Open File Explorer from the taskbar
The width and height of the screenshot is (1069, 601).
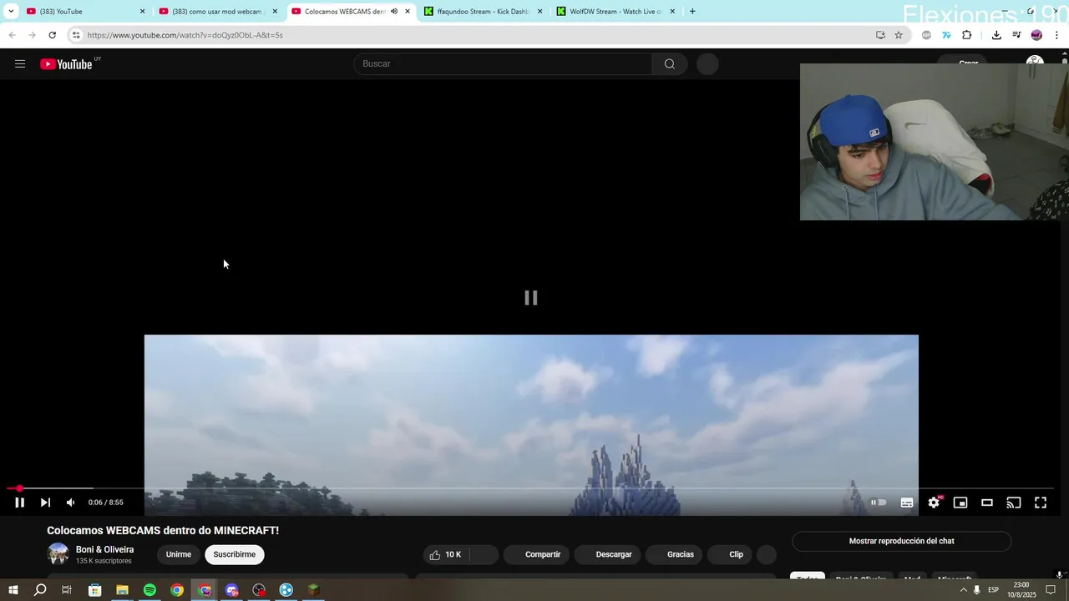[122, 590]
